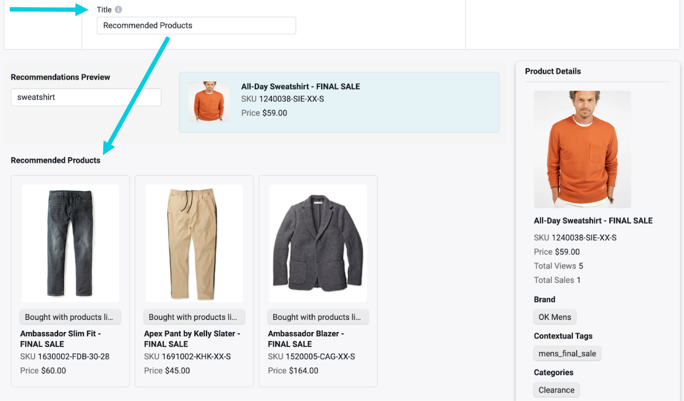Click the Apex Pant by Kelly Slater title
684x401 pixels.
click(x=192, y=339)
